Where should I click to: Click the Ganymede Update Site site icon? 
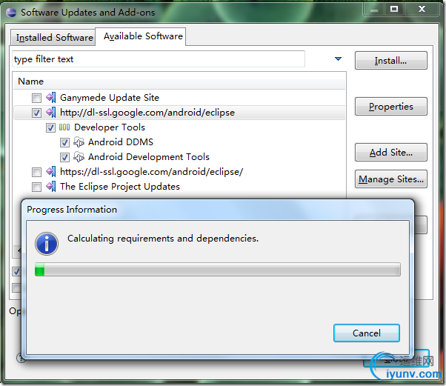(51, 98)
